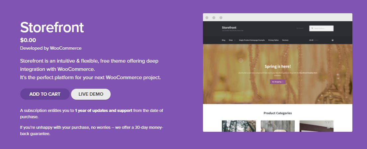This screenshot has width=367, height=149.
Task: Click the Go shopping button in preview
Action: (278, 82)
